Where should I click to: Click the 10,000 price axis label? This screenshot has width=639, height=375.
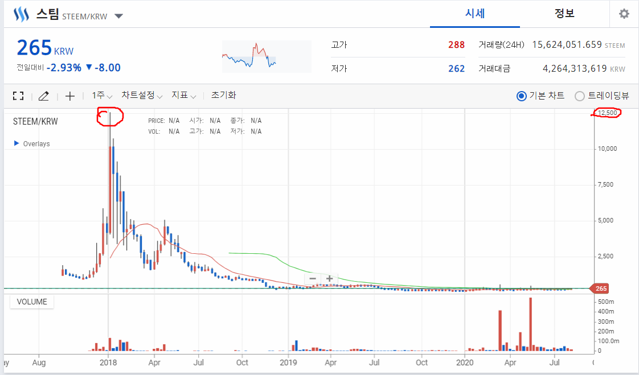tap(607, 149)
